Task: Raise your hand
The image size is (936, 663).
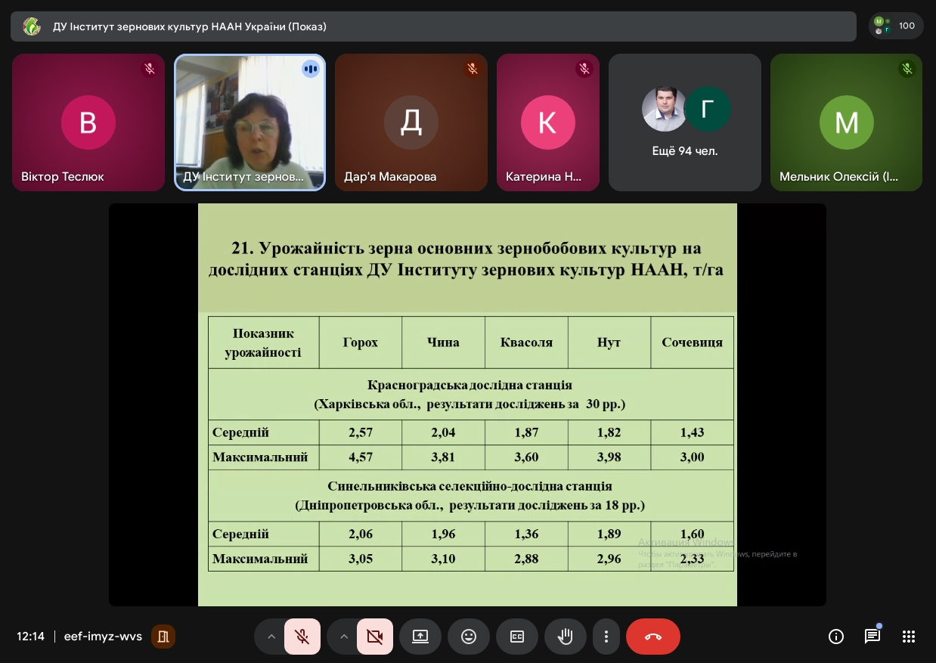Action: (x=565, y=637)
